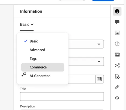Viewport: 126px width, 110px height.
Task: Open the Versions clock icon
Action: [x=117, y=44]
